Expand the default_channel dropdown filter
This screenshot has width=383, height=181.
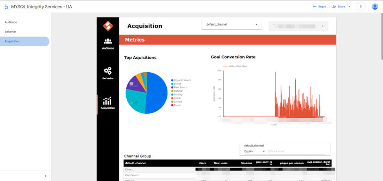231,24
